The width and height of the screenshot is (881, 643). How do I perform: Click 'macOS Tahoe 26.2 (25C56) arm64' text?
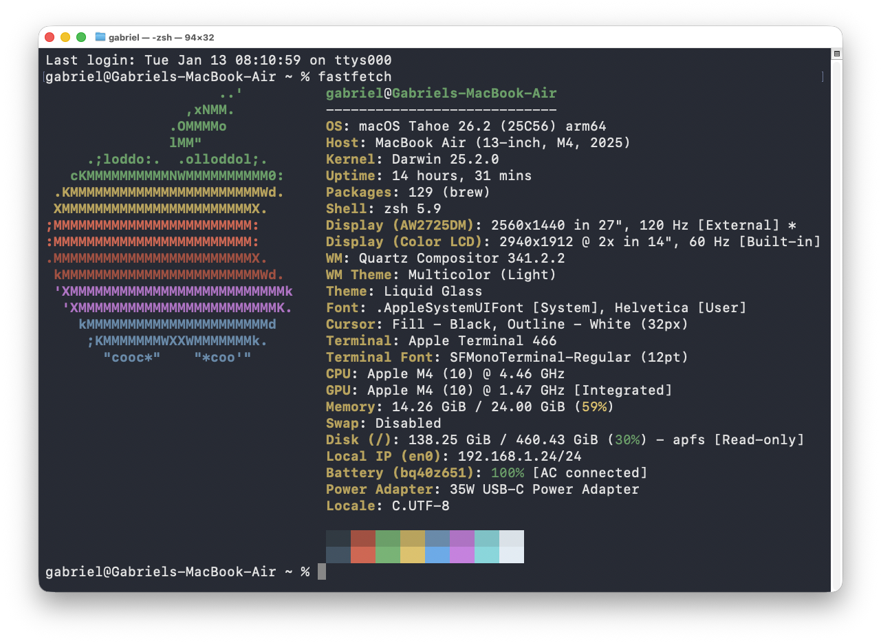click(483, 127)
